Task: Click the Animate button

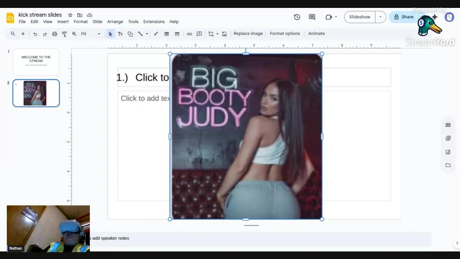Action: [x=316, y=33]
